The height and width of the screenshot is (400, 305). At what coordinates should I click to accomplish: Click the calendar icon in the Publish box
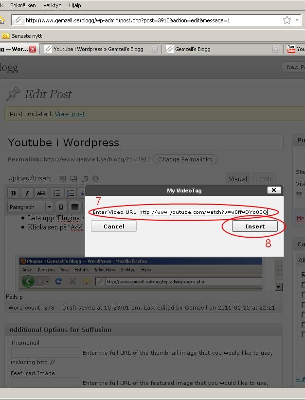(299, 195)
